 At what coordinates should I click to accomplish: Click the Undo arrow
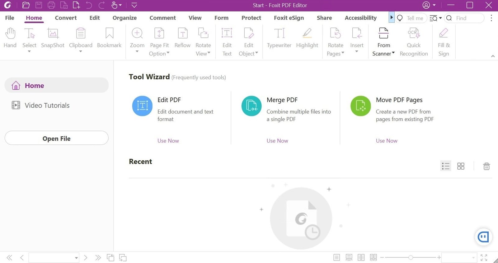[x=89, y=5]
